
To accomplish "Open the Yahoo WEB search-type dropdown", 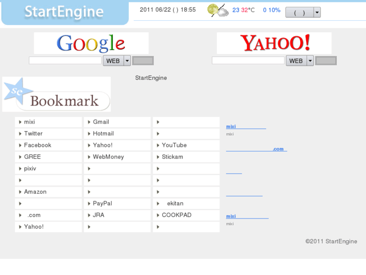I will 300,61.
